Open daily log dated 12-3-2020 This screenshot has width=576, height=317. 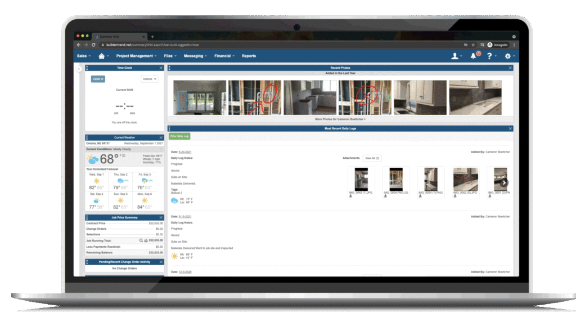(x=184, y=272)
